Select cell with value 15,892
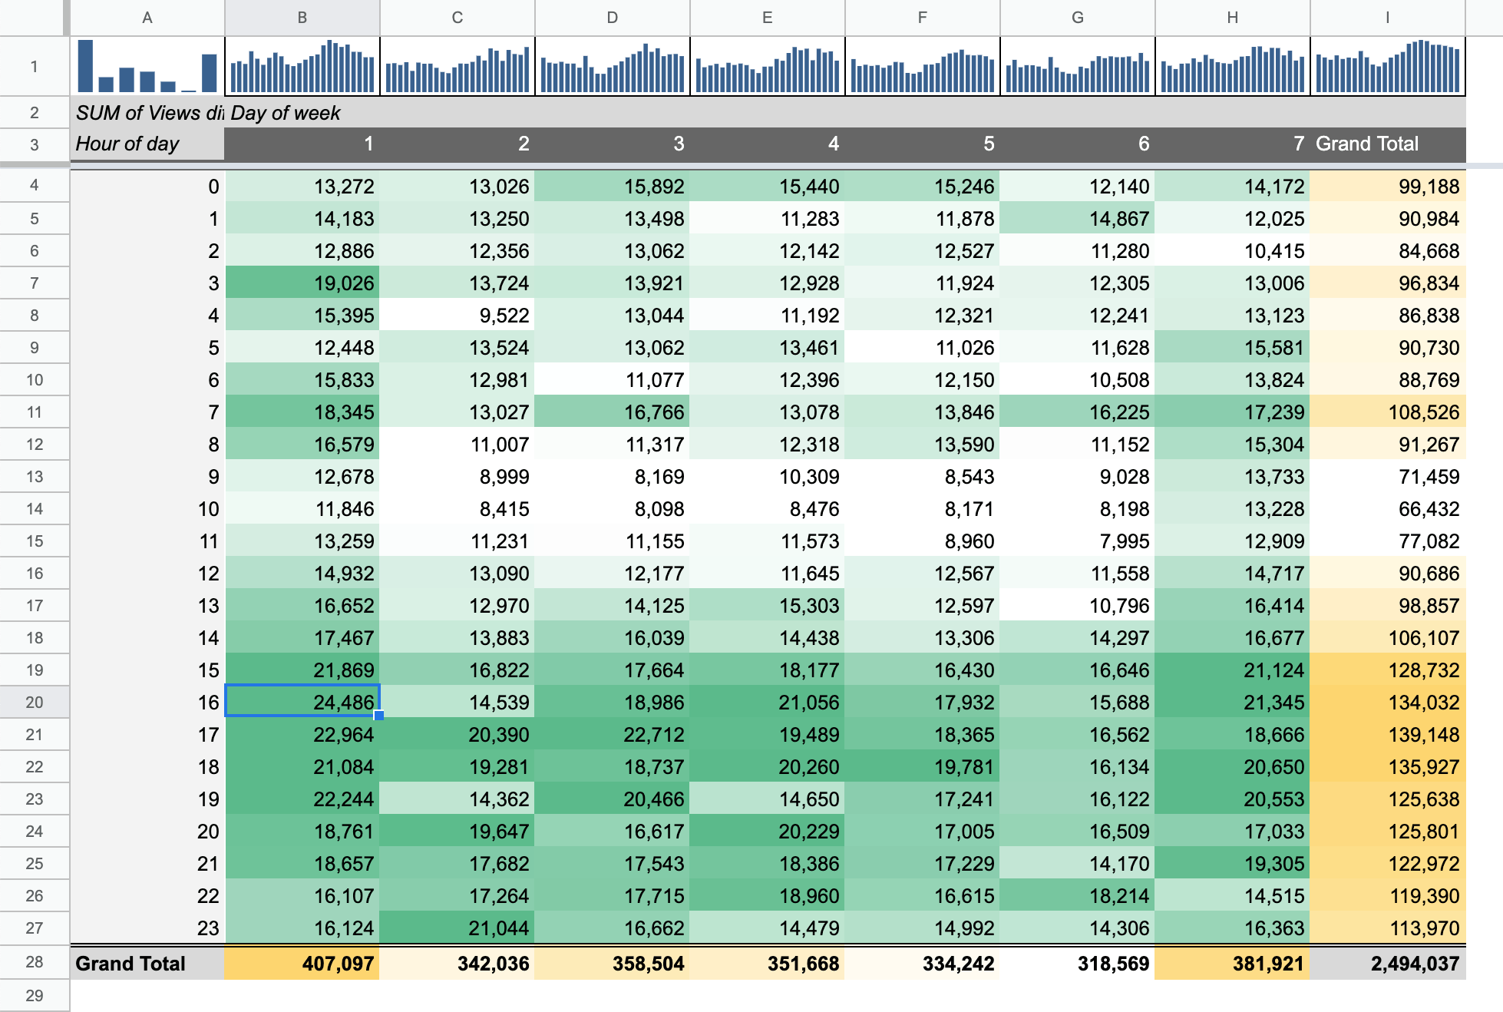Viewport: 1503px width, 1012px height. [613, 186]
